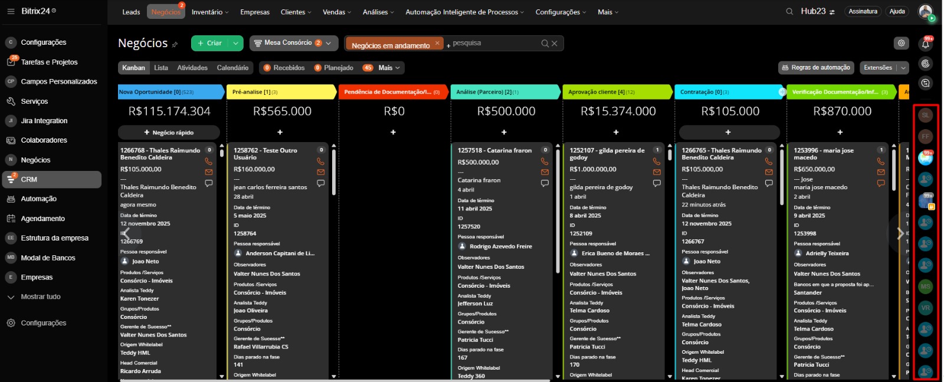The image size is (944, 382).
Task: Expand the arrow next to Criar button
Action: point(235,43)
